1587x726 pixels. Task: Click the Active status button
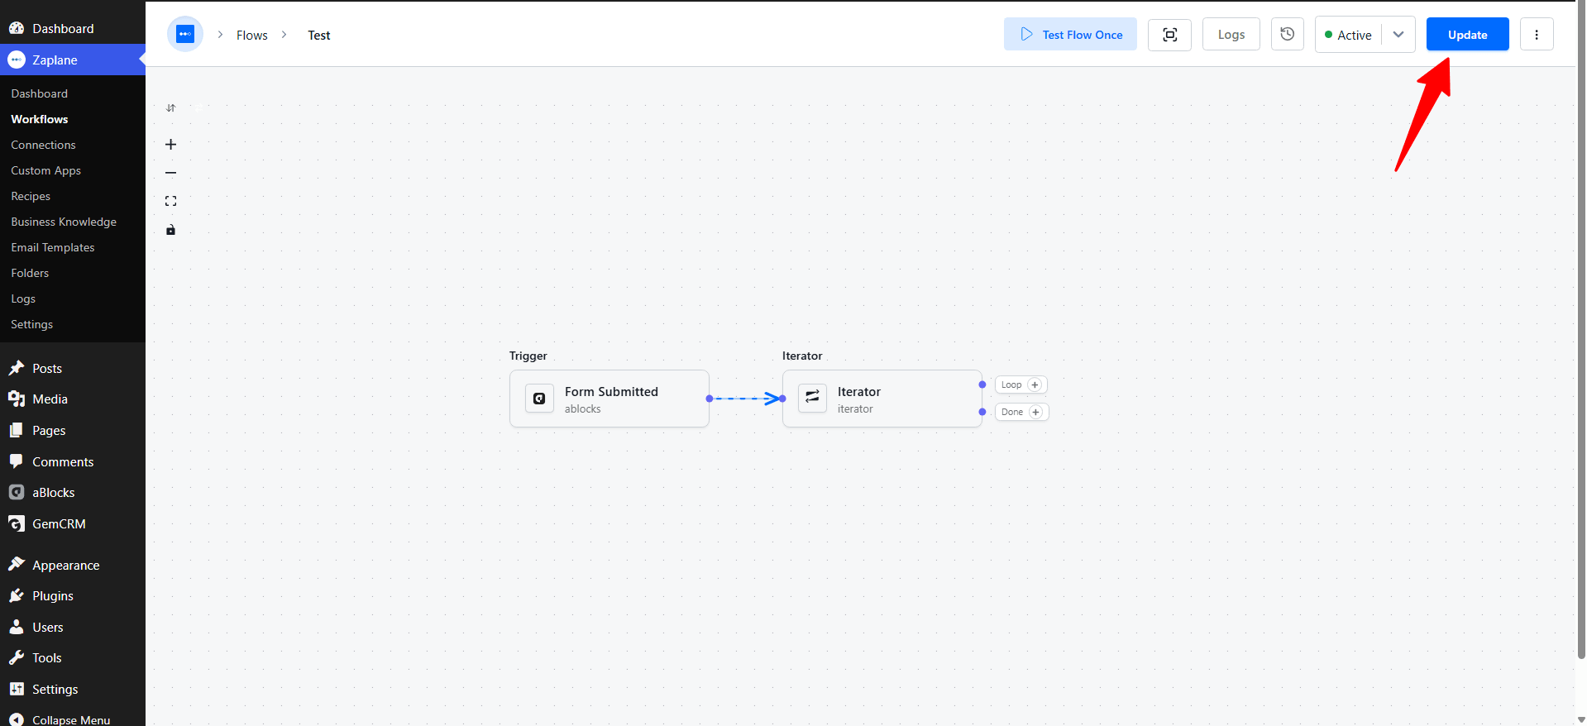(1348, 35)
